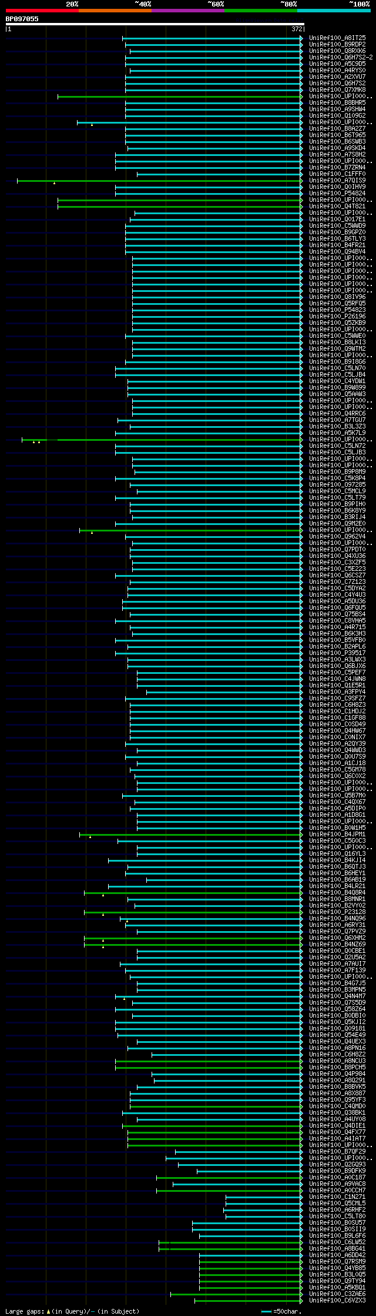
Task: Click label UniRef100_B7ZRN4
Action: pyautogui.click(x=337, y=167)
